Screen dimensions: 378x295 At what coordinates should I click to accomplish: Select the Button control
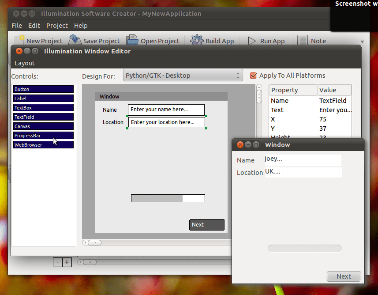43,89
